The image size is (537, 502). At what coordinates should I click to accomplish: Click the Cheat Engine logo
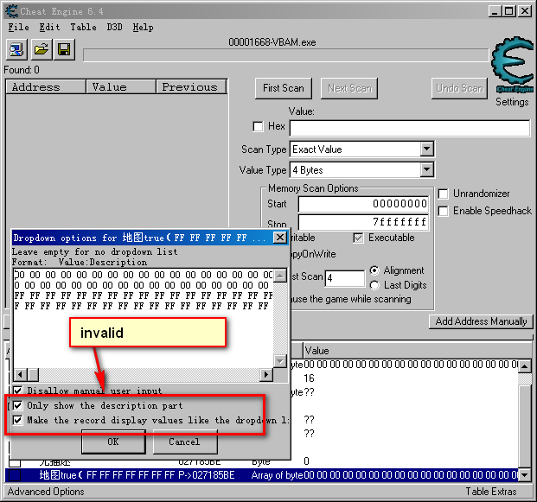512,67
